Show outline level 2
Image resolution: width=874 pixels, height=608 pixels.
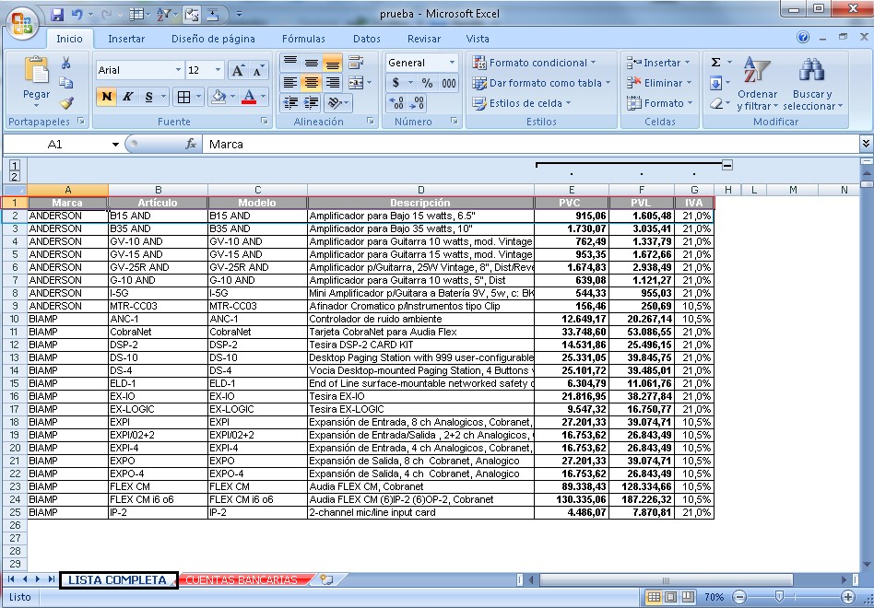15,177
